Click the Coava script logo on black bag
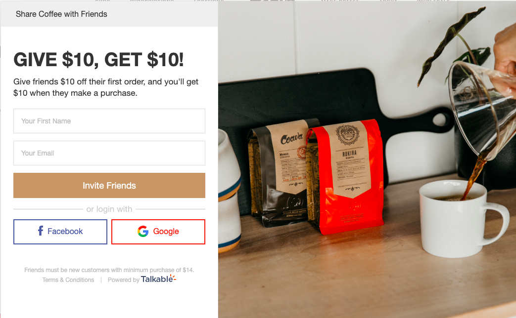The width and height of the screenshot is (516, 318). tap(291, 138)
